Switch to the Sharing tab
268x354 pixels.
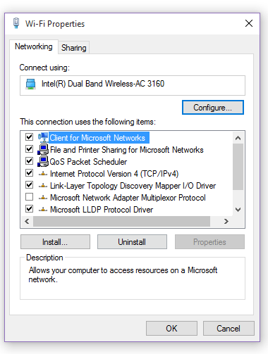click(74, 48)
